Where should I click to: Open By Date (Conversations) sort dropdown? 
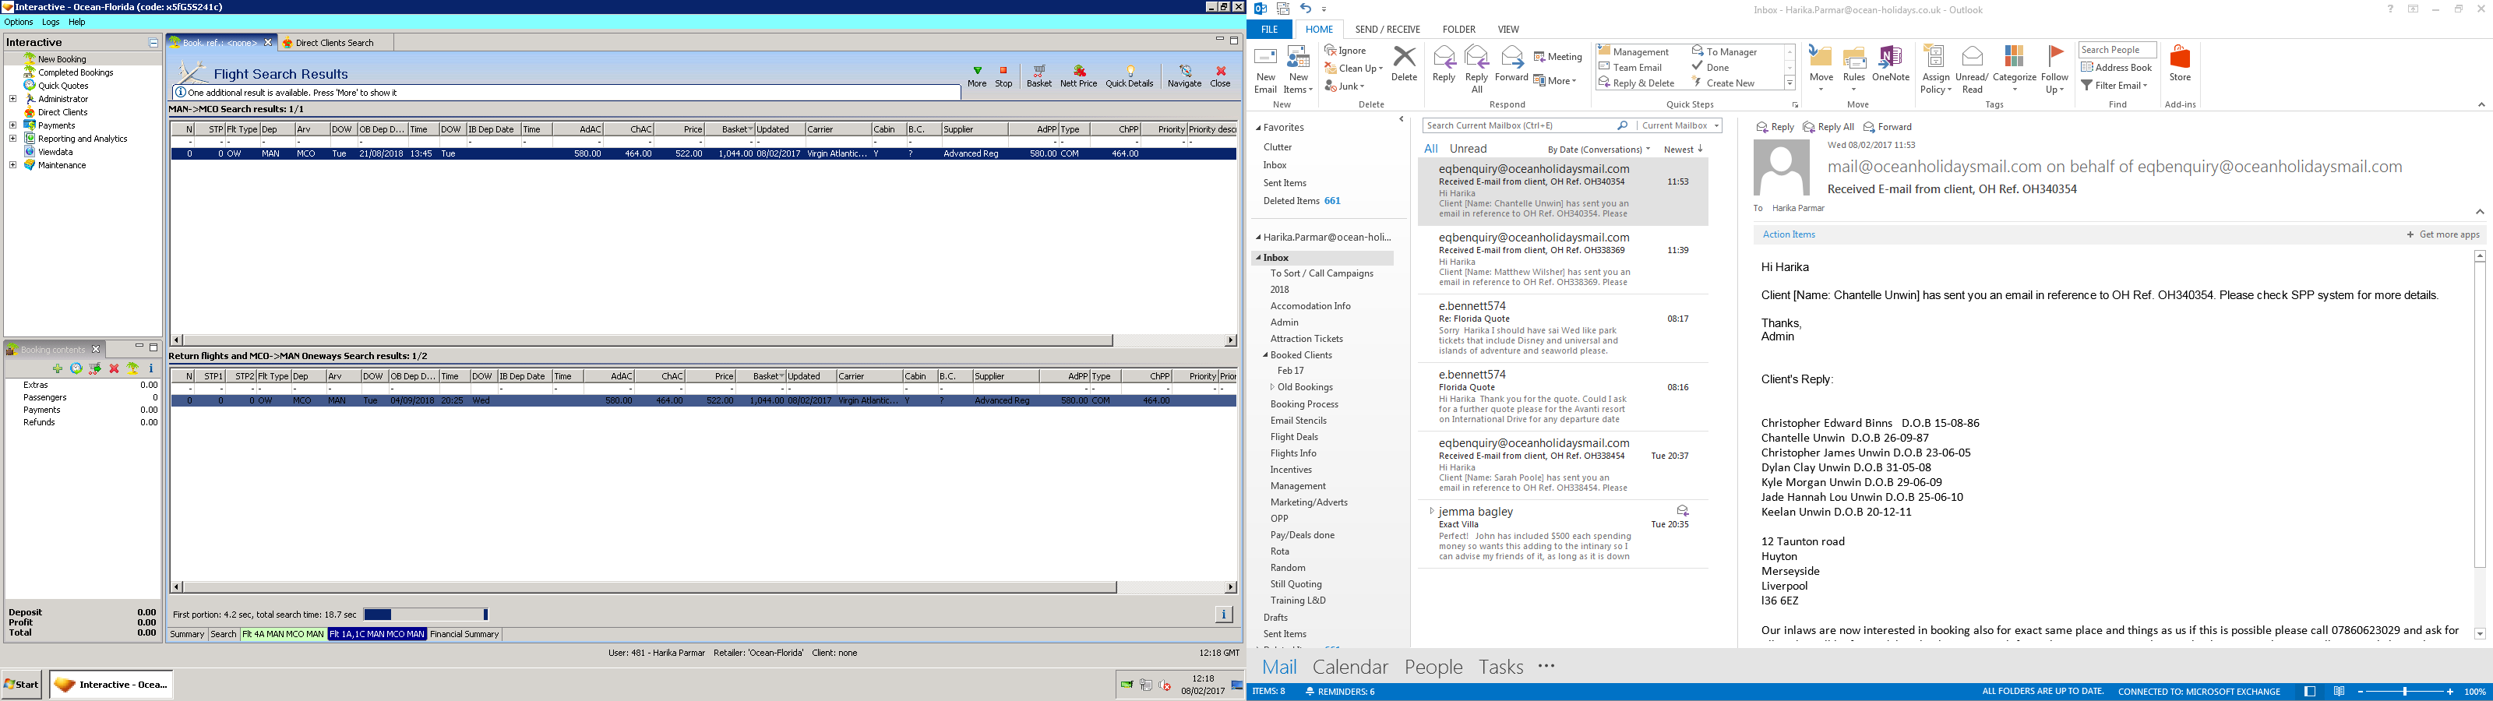click(1598, 150)
